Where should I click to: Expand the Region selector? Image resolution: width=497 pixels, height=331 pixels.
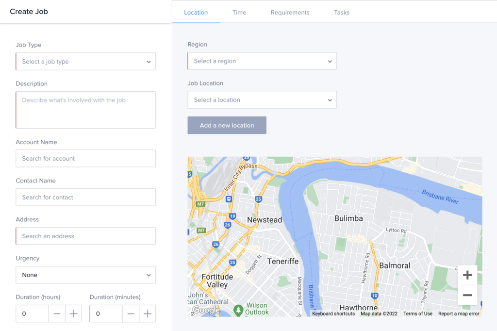(262, 61)
